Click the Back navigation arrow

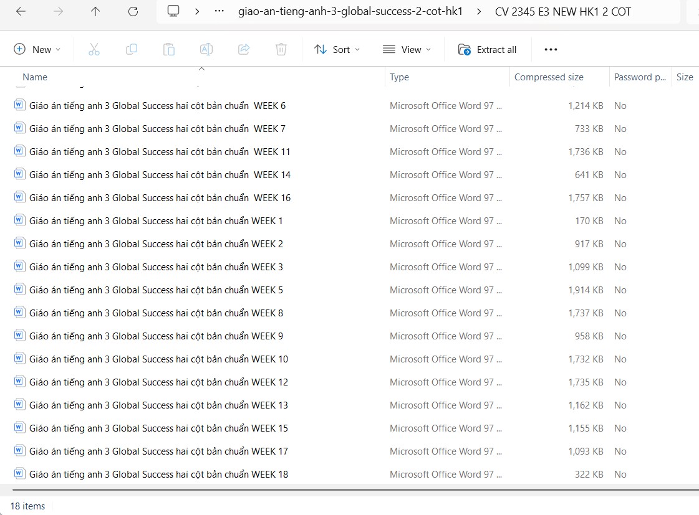21,11
